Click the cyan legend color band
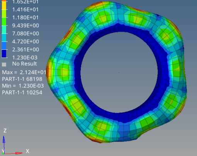The height and width of the screenshot is (156, 197). (x=4, y=37)
